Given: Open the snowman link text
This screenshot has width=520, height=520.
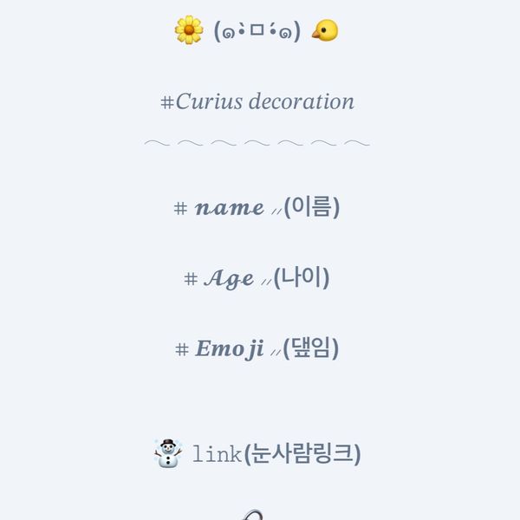Looking at the screenshot, I should click(x=217, y=454).
